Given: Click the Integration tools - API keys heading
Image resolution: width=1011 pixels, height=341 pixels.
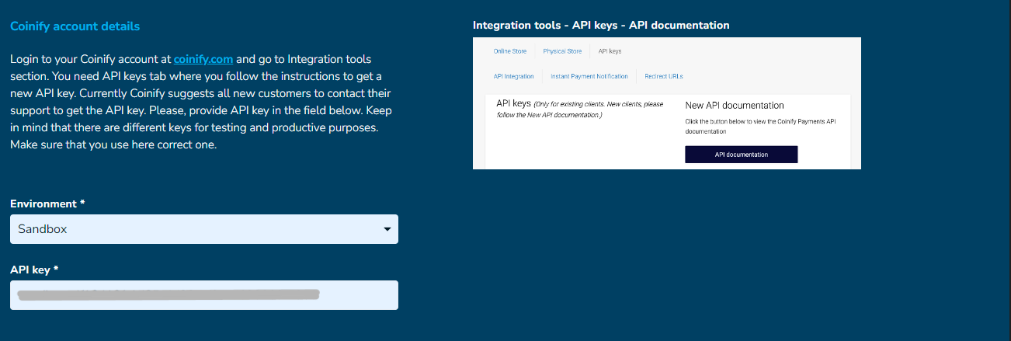Looking at the screenshot, I should tap(601, 25).
